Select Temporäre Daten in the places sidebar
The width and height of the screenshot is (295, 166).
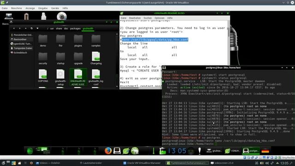click(x=22, y=48)
